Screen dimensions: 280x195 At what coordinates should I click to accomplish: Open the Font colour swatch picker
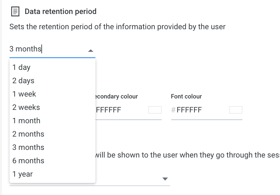[x=236, y=110]
